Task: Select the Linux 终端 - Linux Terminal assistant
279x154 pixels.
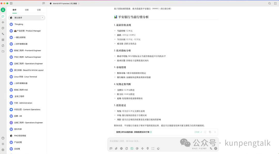Action: tap(27, 77)
